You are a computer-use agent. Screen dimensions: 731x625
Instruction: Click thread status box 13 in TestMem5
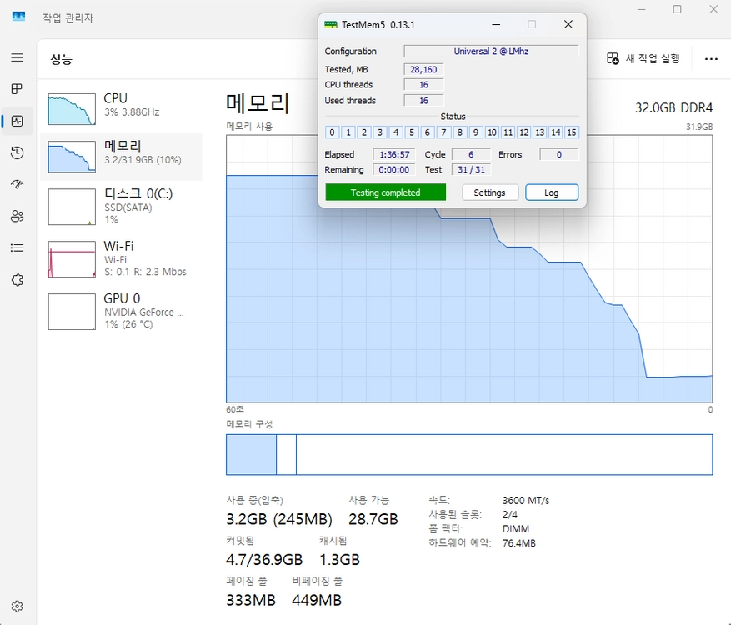coord(540,132)
